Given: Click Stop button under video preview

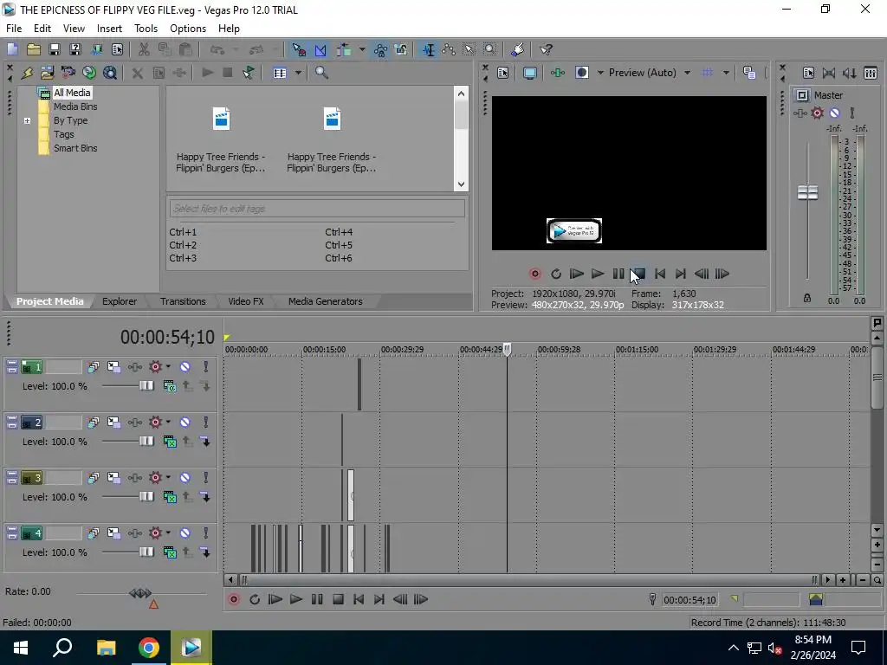Looking at the screenshot, I should [x=638, y=274].
